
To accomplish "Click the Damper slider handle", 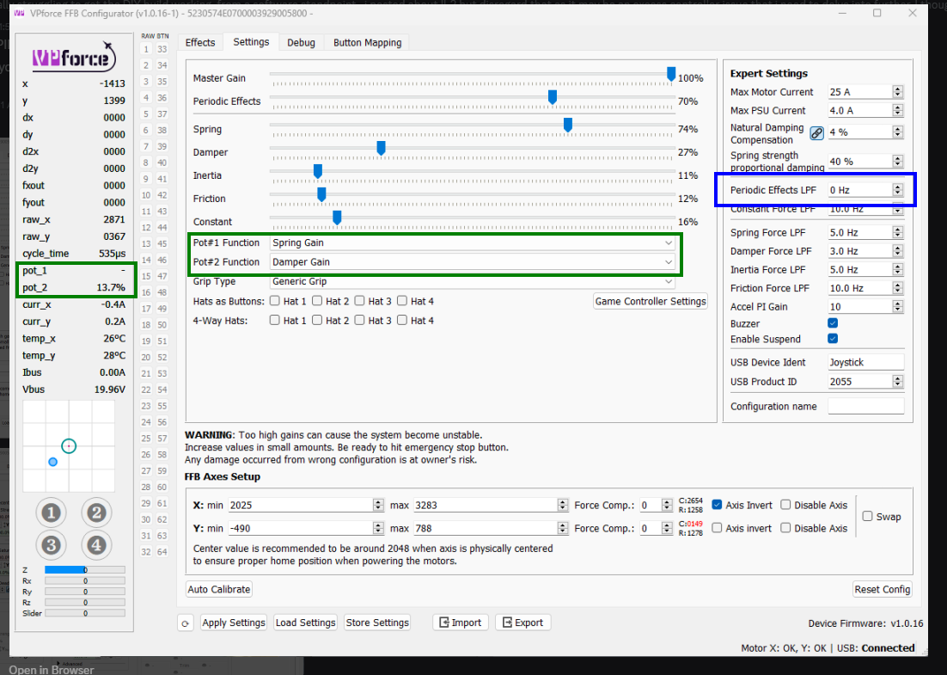I will click(381, 148).
